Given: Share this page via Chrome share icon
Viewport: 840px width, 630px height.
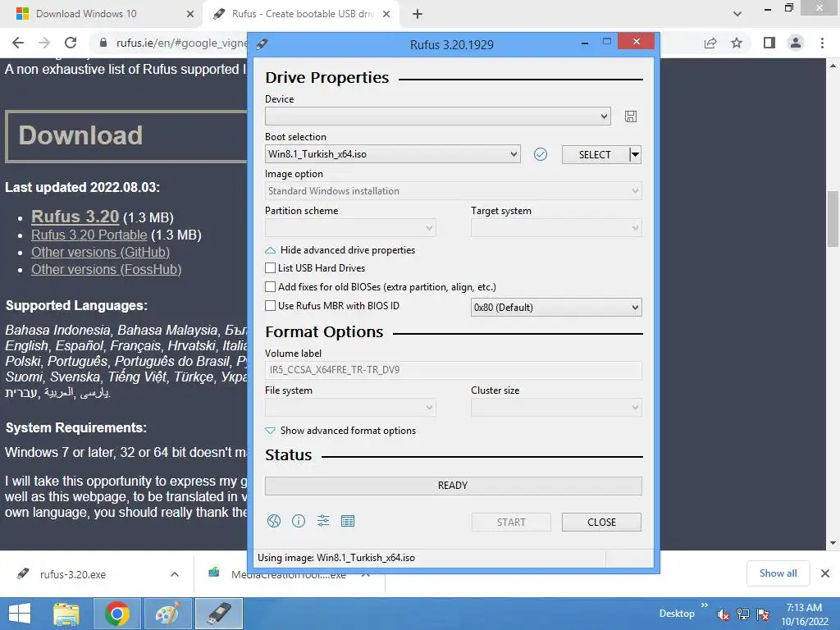Looking at the screenshot, I should click(710, 43).
